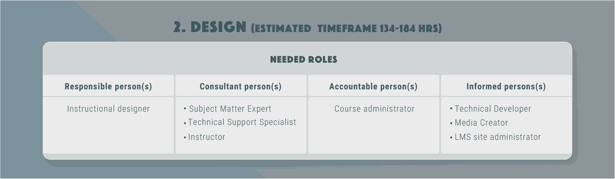Click the 'Consultant person(s)' column header
Image resolution: width=615 pixels, height=179 pixels.
[241, 86]
